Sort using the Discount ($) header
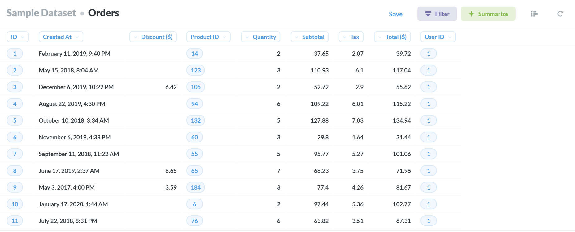 (153, 37)
